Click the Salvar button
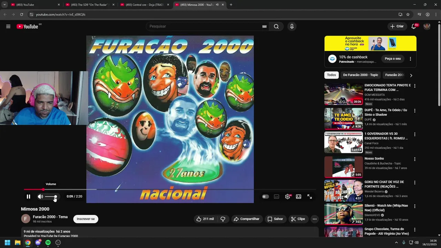441x248 pixels. coord(275,219)
